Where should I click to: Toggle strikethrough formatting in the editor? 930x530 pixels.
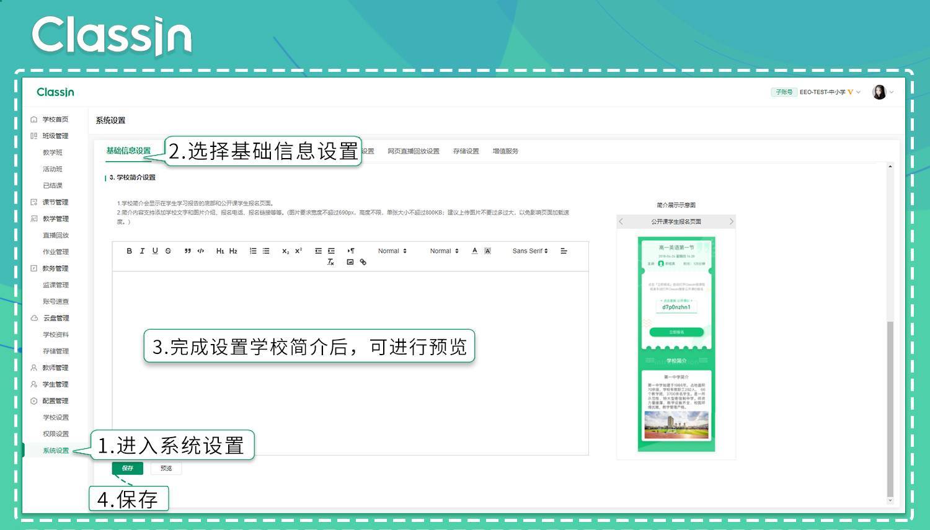coord(168,251)
